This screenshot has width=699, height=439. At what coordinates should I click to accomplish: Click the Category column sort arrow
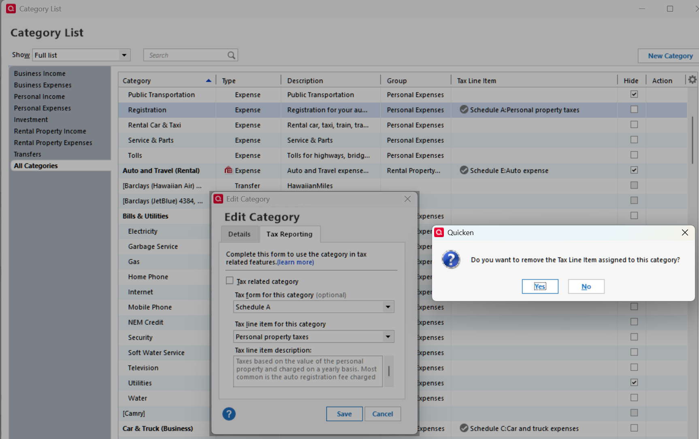pos(209,81)
